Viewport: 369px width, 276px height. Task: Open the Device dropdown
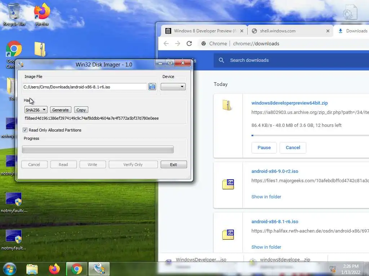point(173,87)
